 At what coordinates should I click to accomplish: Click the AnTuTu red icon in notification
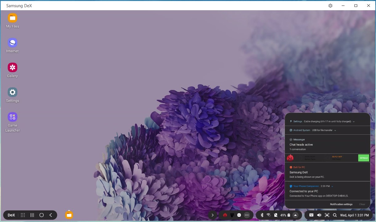[290, 158]
